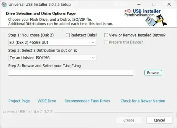Click 'Universal USB Installer 2.0.2.5' footer text
Screen dimensions: 177x128
pyautogui.click(x=28, y=112)
